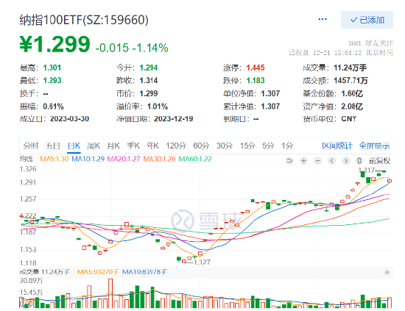Click the MA20:1.27 moving average label
The width and height of the screenshot is (405, 311).
(x=124, y=159)
